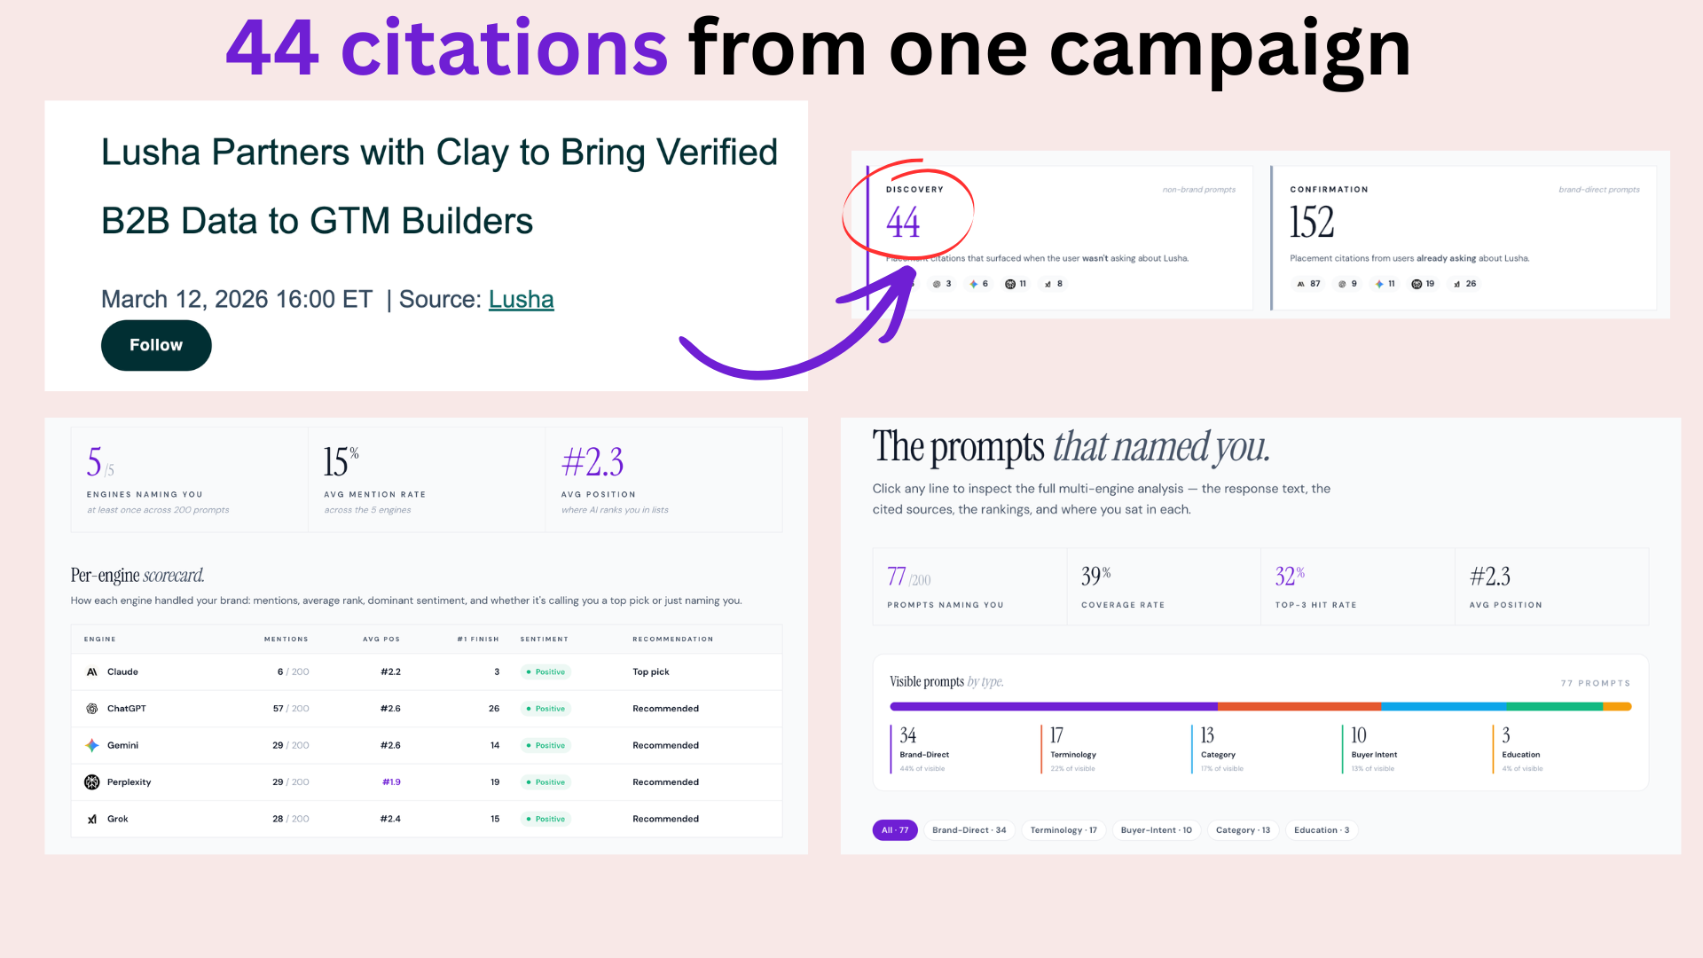Select the ChatGPT icon in the Discovery card

(x=937, y=284)
